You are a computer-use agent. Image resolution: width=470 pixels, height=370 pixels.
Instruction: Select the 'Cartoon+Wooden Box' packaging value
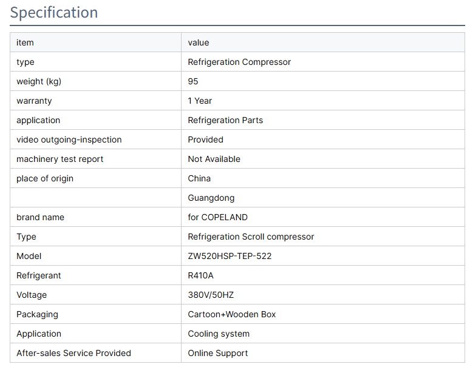click(x=231, y=314)
